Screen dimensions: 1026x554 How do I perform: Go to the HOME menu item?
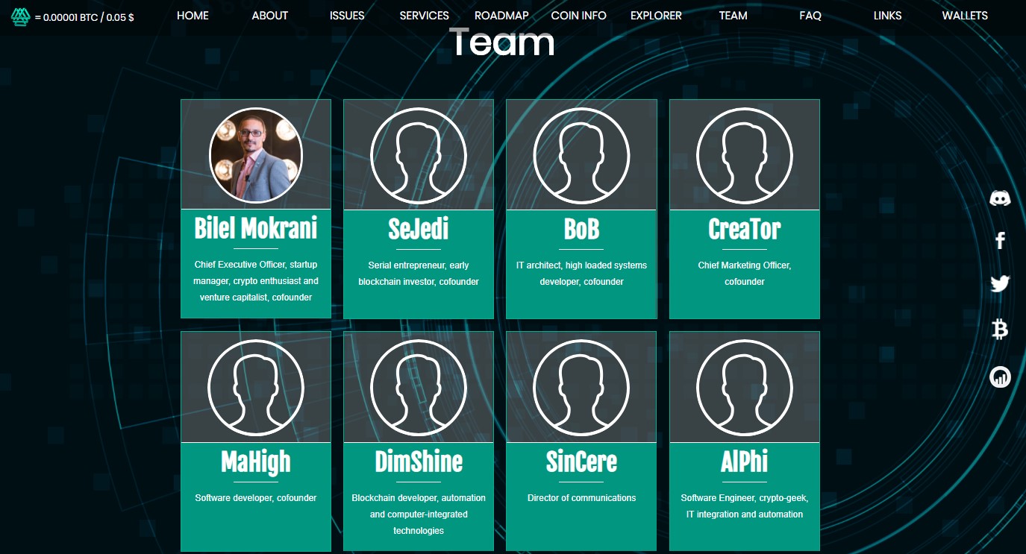(193, 16)
